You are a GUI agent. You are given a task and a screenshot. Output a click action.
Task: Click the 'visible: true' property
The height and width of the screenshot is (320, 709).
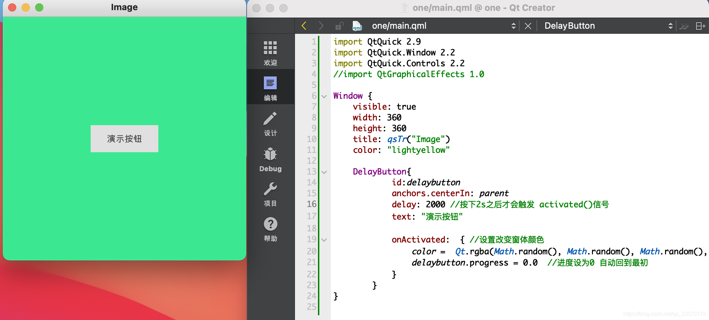point(384,107)
